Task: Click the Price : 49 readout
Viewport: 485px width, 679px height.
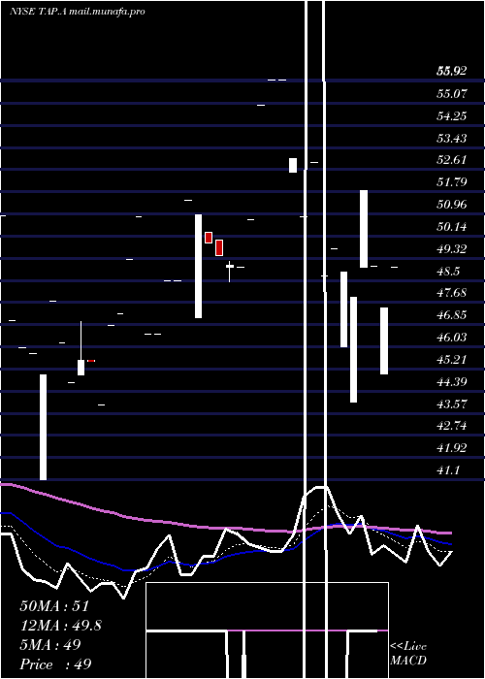Action: tap(56, 664)
